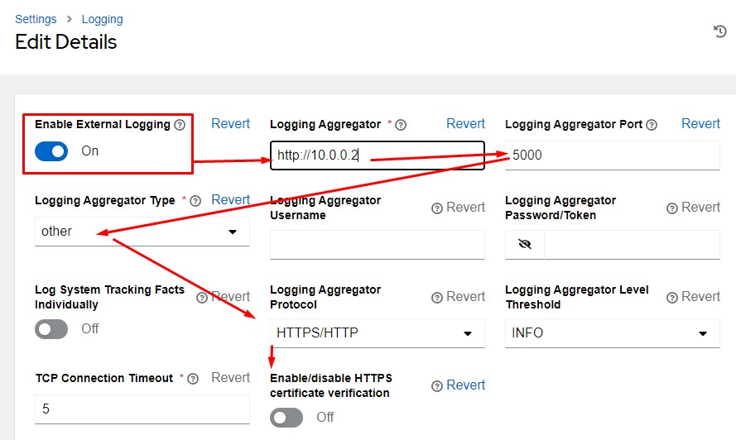The height and width of the screenshot is (440, 736).
Task: Turn off Enable External Logging switch
Action: click(x=51, y=151)
